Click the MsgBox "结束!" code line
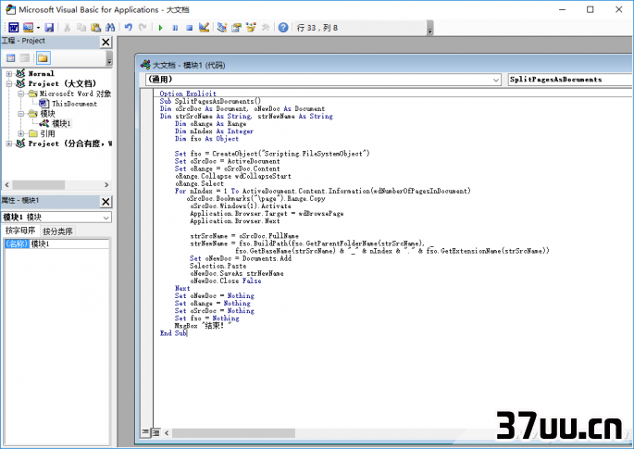The image size is (634, 449). (203, 326)
